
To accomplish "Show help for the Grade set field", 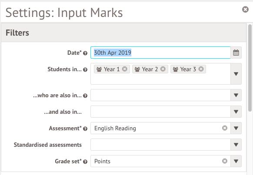I will click(x=85, y=162).
